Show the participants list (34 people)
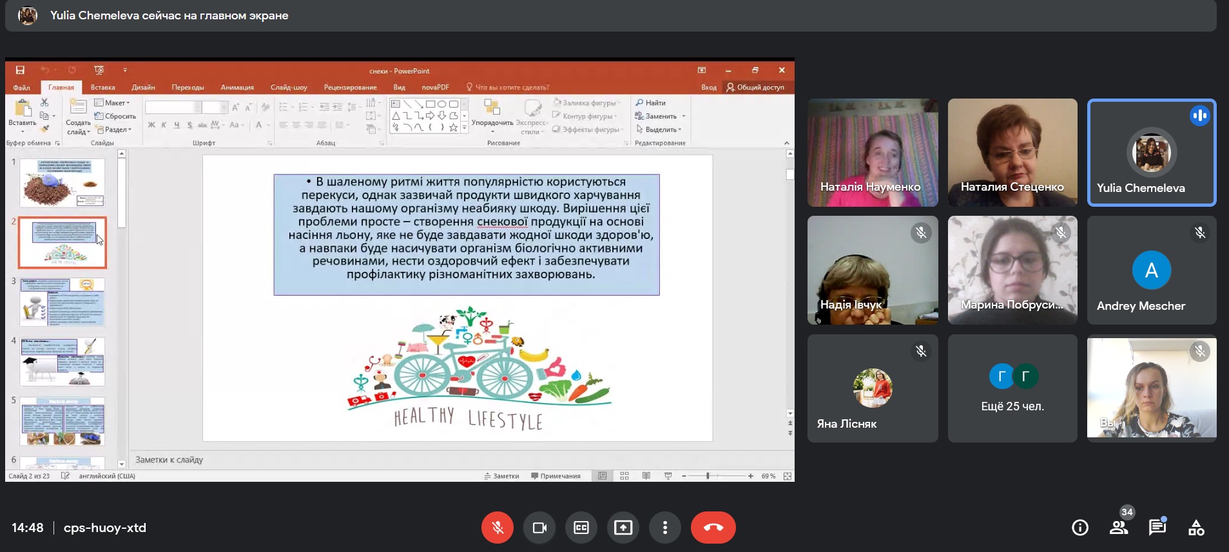The image size is (1229, 552). [1119, 528]
